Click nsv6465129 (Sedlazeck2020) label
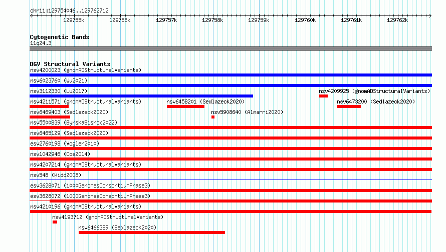The height and width of the screenshot is (252, 446). click(69, 133)
